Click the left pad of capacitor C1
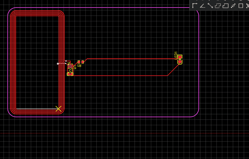 69,74
